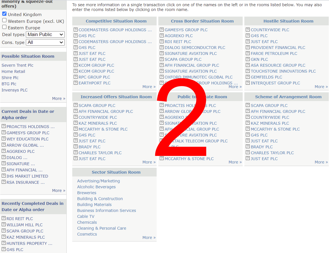The image size is (329, 253).
Task: Open the Home Retail link
Action: coord(13,71)
